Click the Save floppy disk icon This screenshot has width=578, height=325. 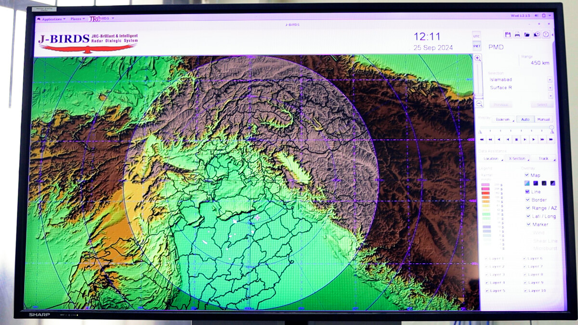[508, 35]
